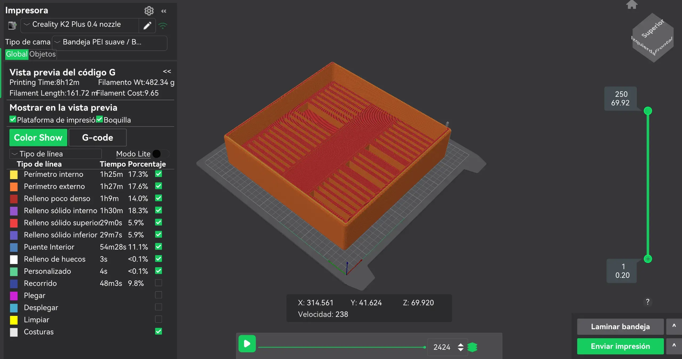Image resolution: width=682 pixels, height=359 pixels.
Task: Open the Tipo de cama dropdown
Action: click(109, 43)
